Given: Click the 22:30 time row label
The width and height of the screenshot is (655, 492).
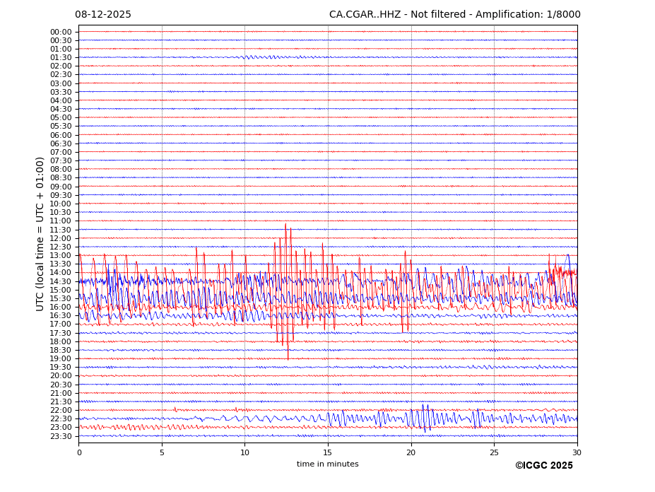Looking at the screenshot, I should point(61,418).
